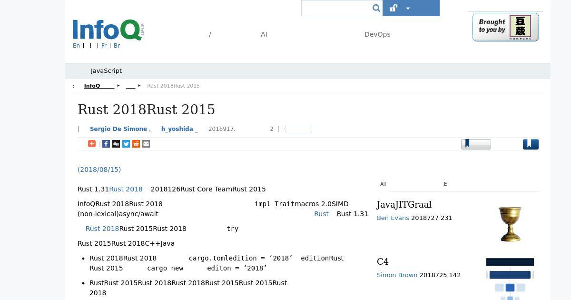Click the dark blue bookmark icon
This screenshot has height=300, width=571.
(x=531, y=144)
